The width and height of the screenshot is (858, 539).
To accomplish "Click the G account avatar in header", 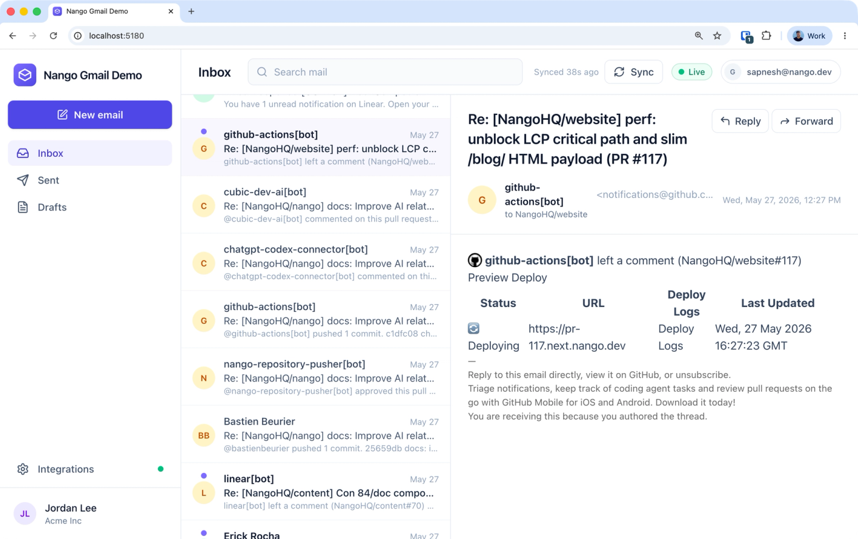I will click(732, 72).
